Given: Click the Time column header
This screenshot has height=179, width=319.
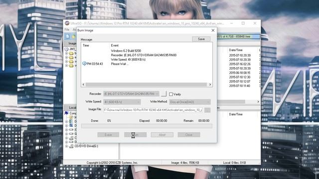Looking at the screenshot, I should coord(86,45).
